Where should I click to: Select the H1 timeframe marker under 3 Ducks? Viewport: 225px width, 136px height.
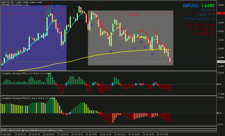coord(52,6)
